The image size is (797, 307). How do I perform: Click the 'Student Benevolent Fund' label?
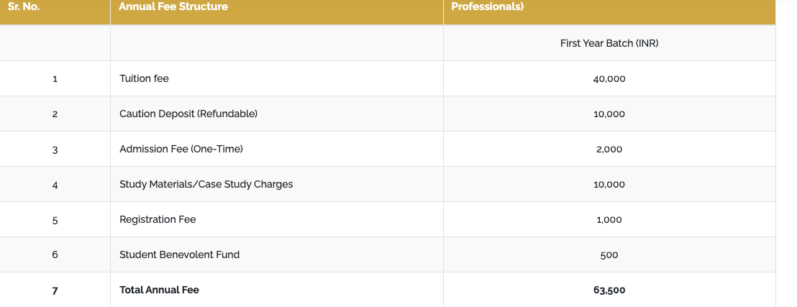[179, 255]
